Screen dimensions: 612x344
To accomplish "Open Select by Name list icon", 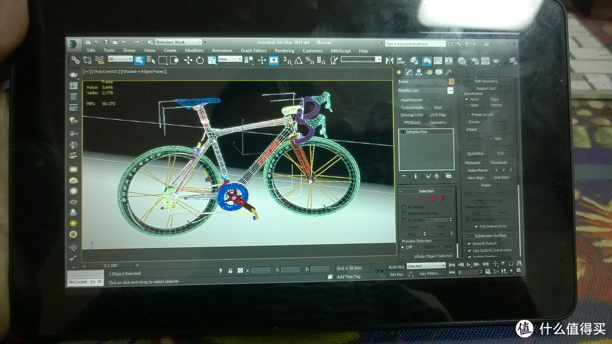I will coord(151,60).
